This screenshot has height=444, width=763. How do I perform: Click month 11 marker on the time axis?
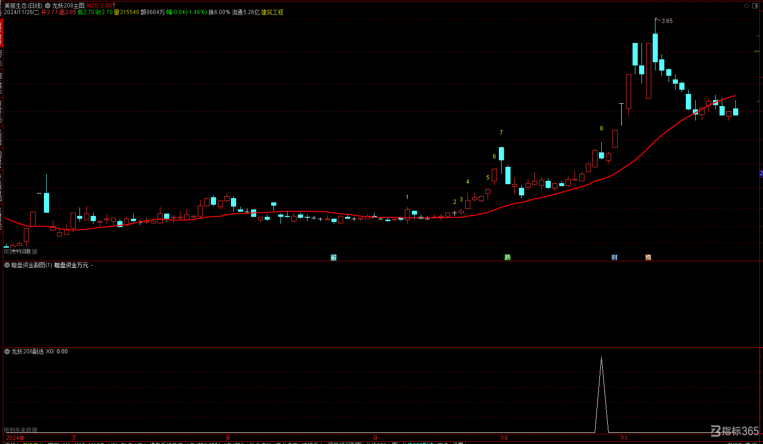[624, 438]
